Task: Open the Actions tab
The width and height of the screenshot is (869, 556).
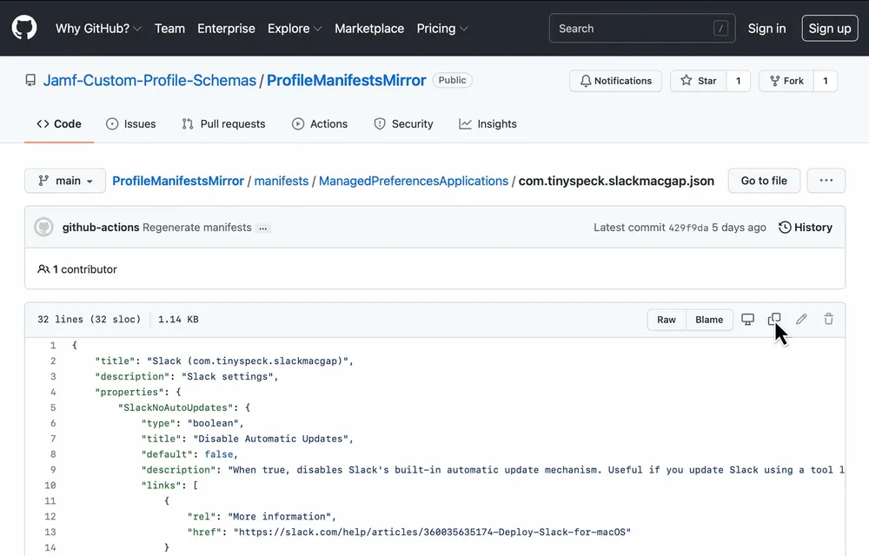Action: (320, 123)
